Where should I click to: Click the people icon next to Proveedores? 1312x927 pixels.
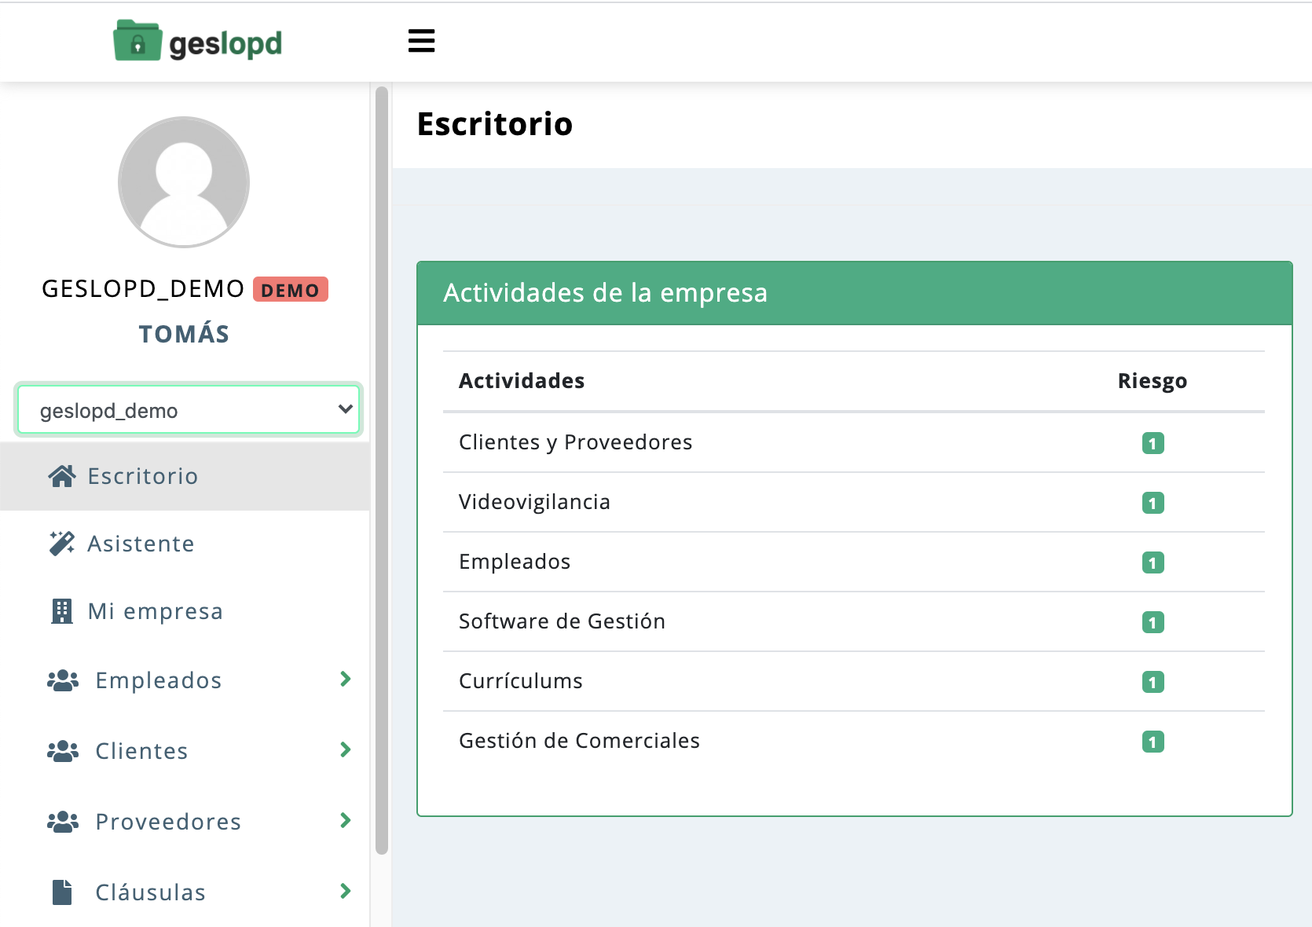(x=63, y=822)
